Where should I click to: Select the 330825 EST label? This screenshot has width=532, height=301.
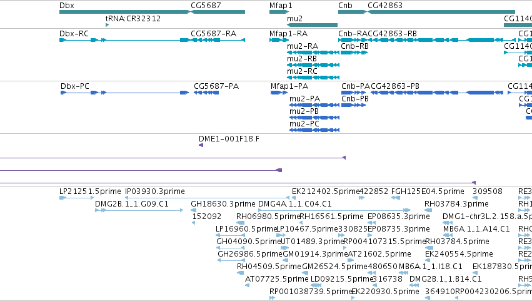[353, 229]
